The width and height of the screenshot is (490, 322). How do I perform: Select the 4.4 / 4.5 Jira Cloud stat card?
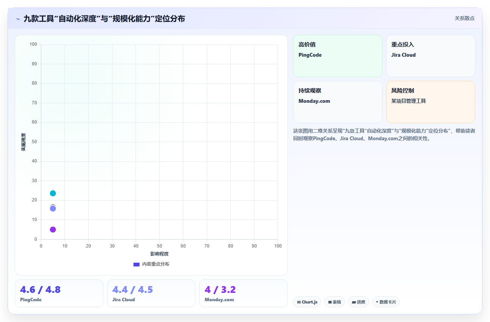151,293
